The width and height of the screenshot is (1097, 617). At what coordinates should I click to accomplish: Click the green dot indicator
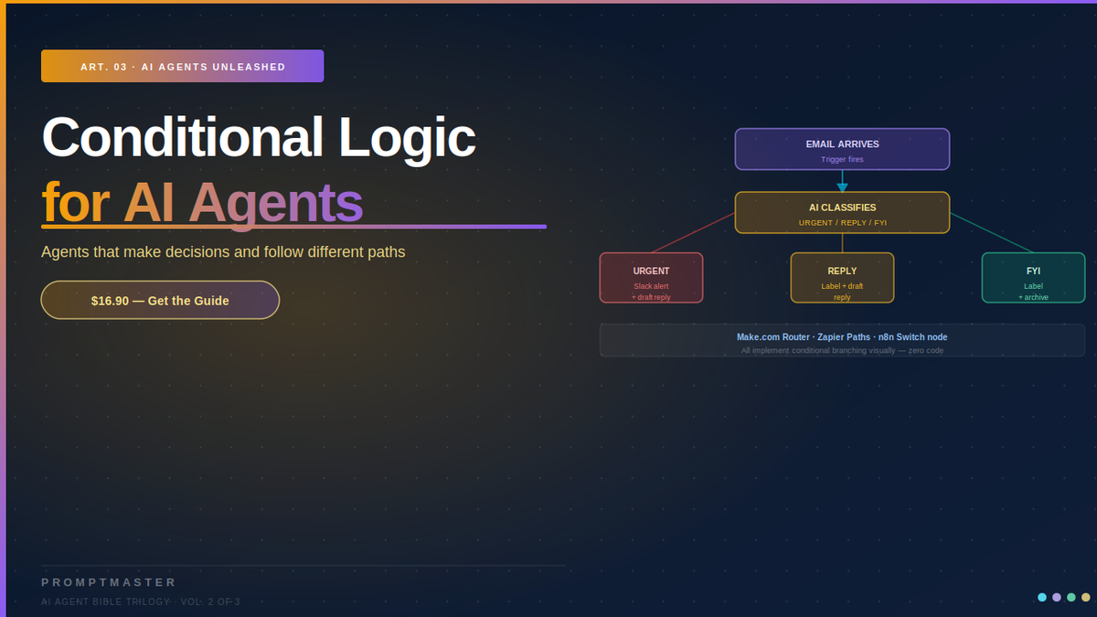coord(1071,597)
